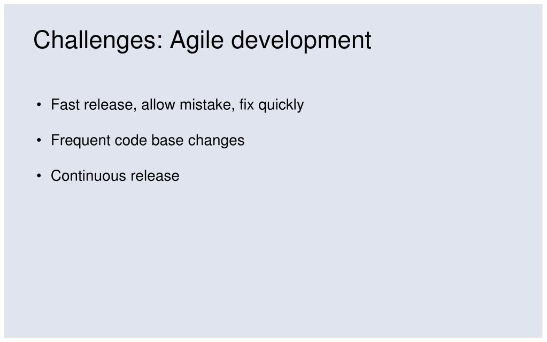The width and height of the screenshot is (547, 342).
Task: Click the word 'development' in the title
Action: click(x=301, y=41)
